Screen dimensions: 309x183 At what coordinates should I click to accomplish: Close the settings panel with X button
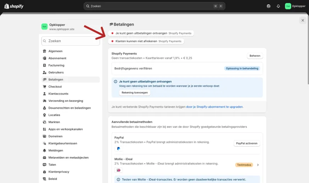[302, 21]
